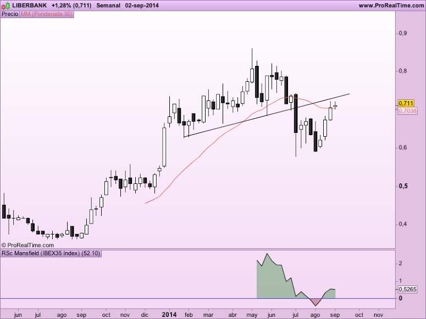This screenshot has width=426, height=319.
Task: Open the RSc Mansfield (IBEX35 Index) label
Action: (x=51, y=254)
